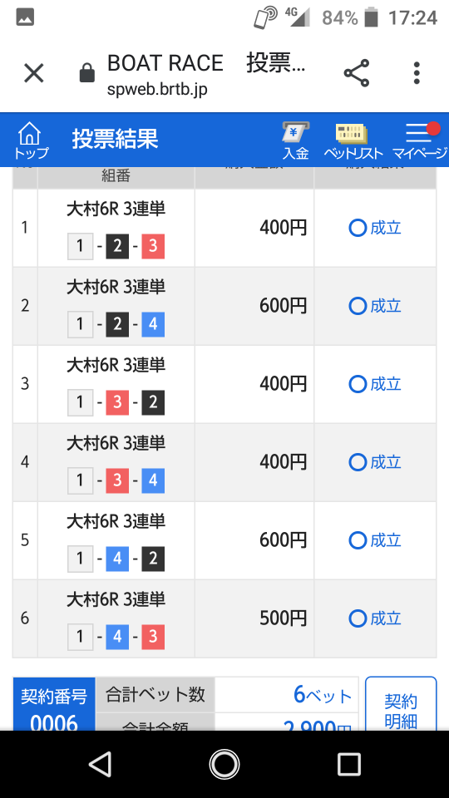Tap the red boat 3 badge in row 1
Screen dimensions: 449x798
point(153,247)
